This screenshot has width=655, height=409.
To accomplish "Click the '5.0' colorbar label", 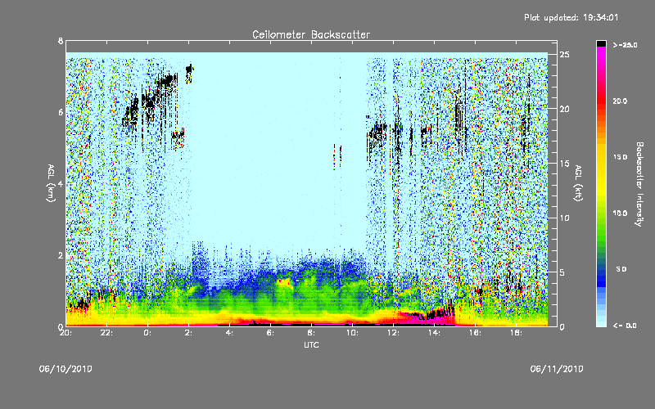I will (621, 269).
